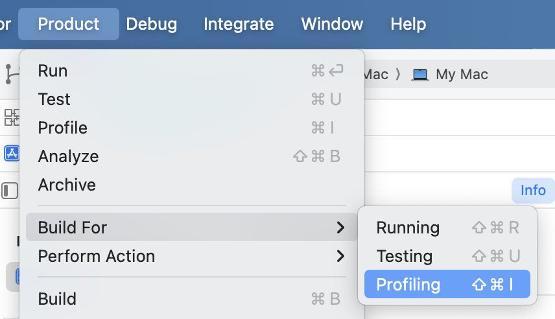Choose Run from the Product menu

(53, 71)
